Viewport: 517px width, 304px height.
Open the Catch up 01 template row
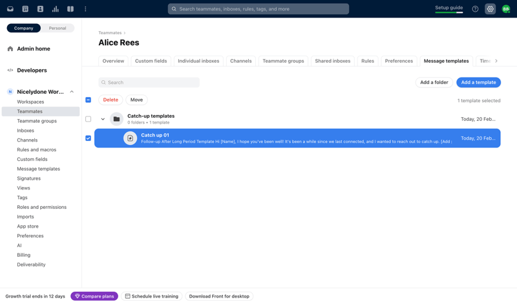click(297, 138)
